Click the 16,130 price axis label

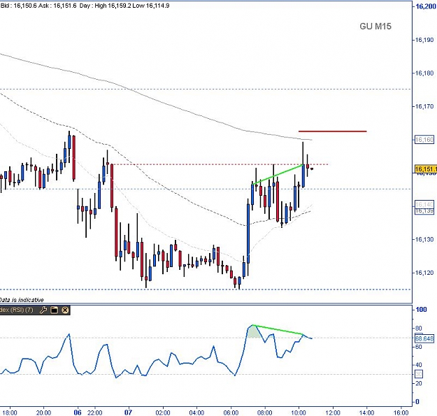click(424, 239)
